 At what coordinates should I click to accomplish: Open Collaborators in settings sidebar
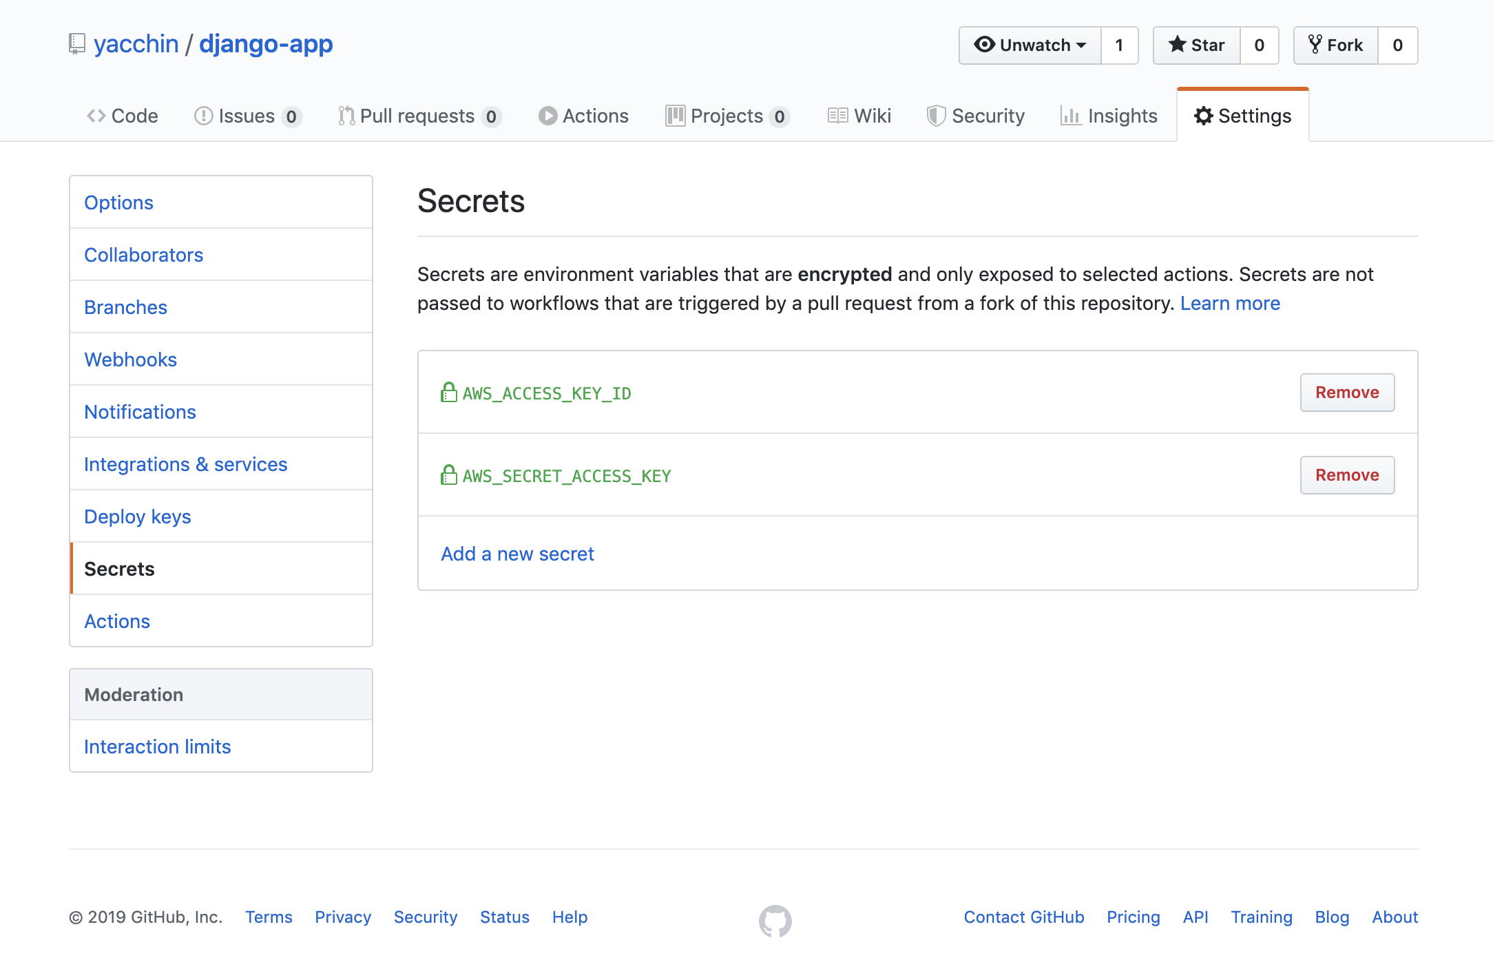pyautogui.click(x=221, y=255)
